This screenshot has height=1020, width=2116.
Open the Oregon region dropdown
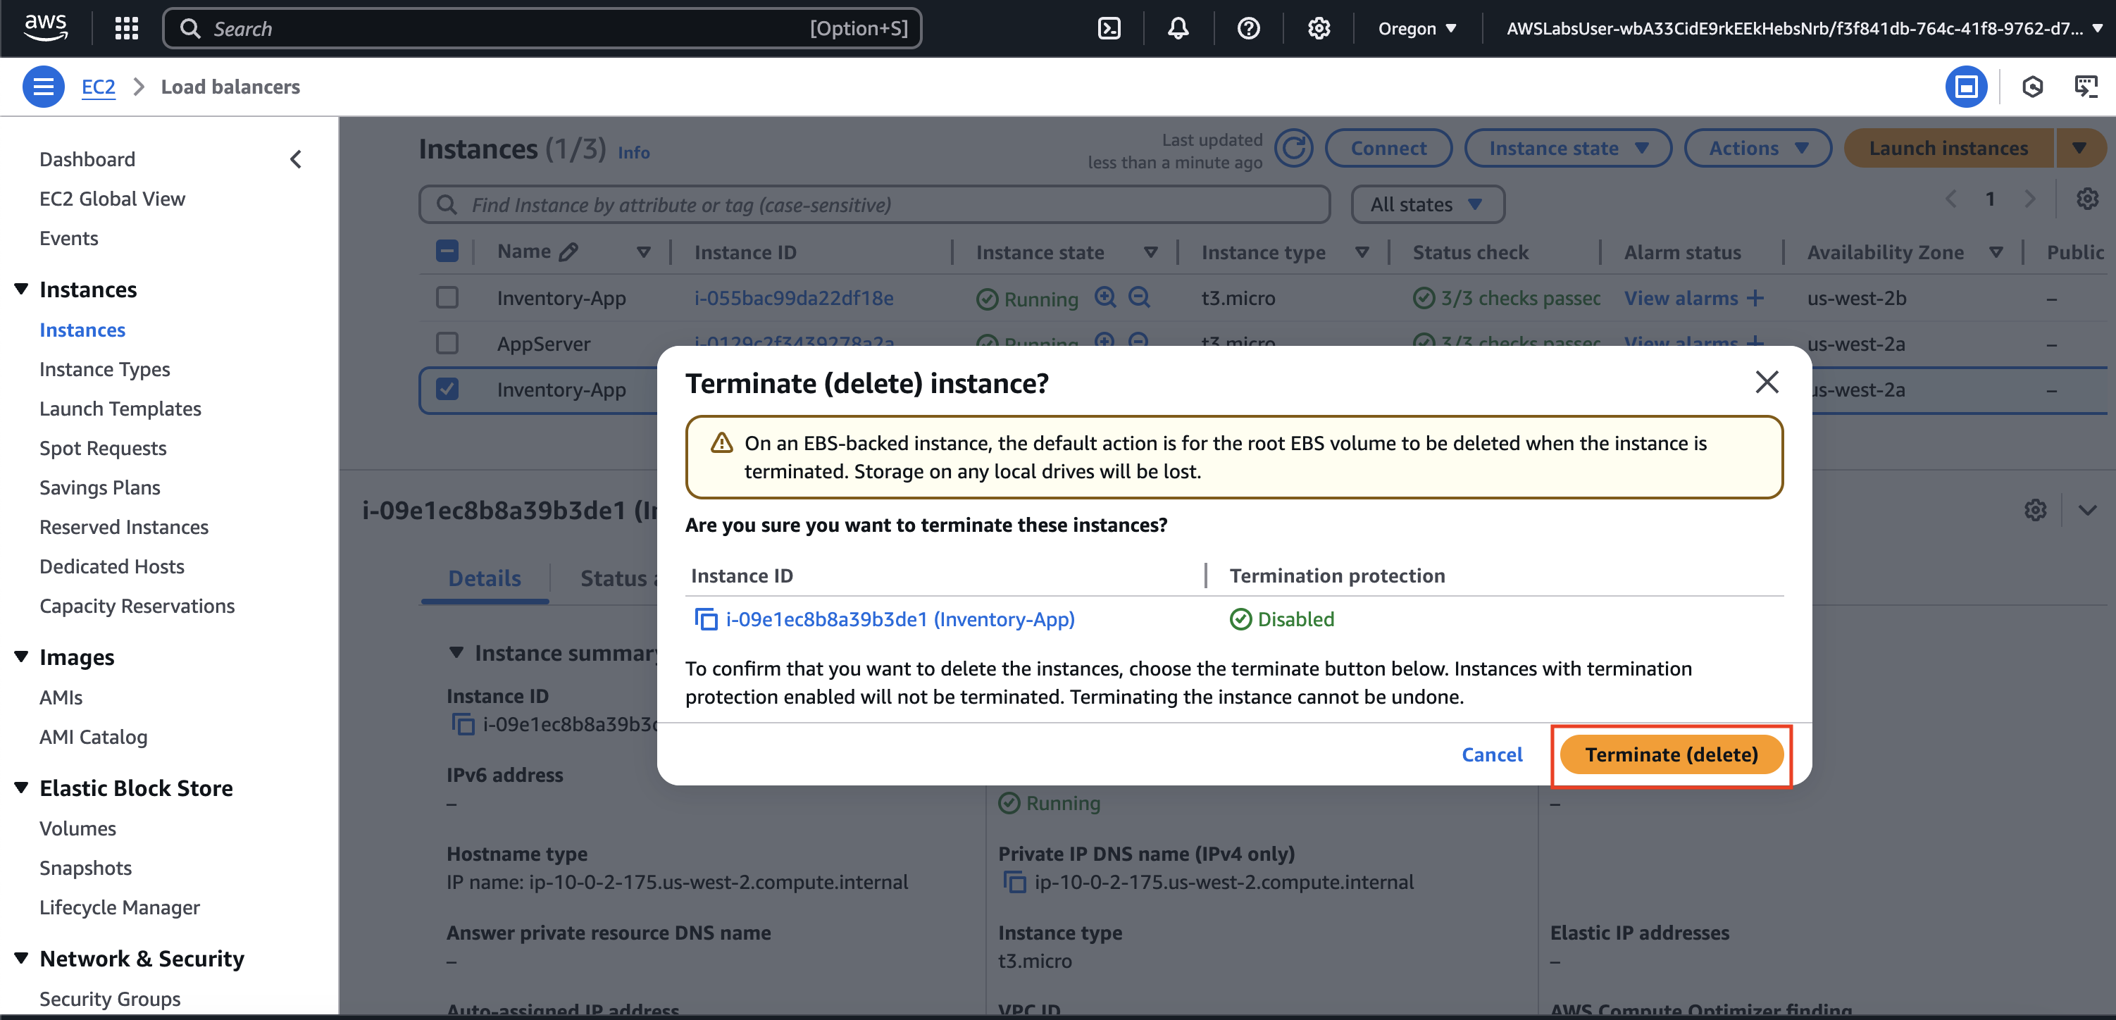1417,29
